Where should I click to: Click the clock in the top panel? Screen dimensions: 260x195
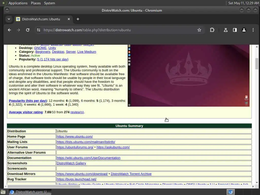tap(243, 3)
